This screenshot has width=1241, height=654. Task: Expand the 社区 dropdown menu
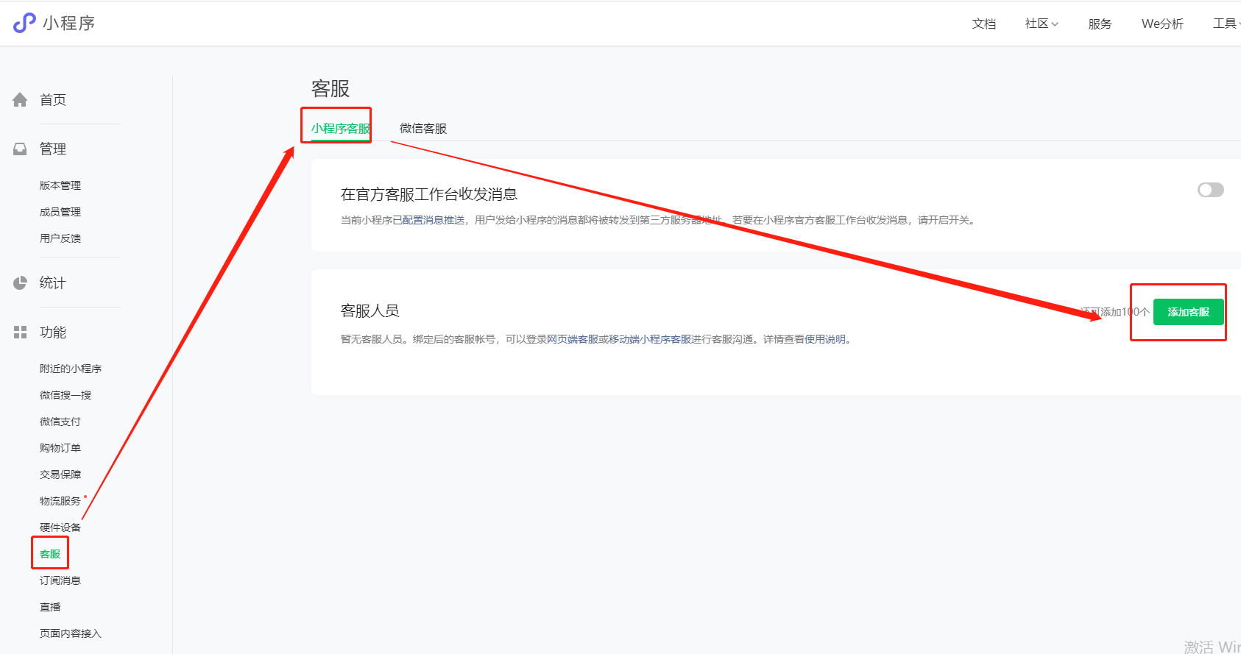1041,24
